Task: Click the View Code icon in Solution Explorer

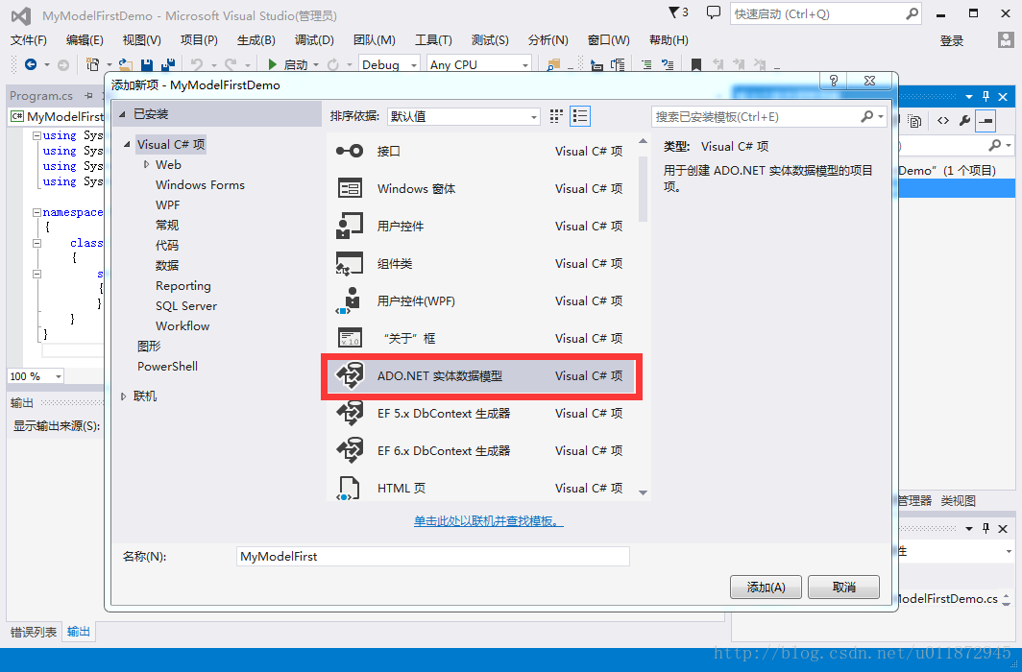Action: [943, 120]
